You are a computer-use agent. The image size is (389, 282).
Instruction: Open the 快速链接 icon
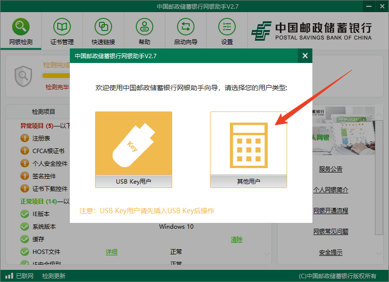coord(103,27)
